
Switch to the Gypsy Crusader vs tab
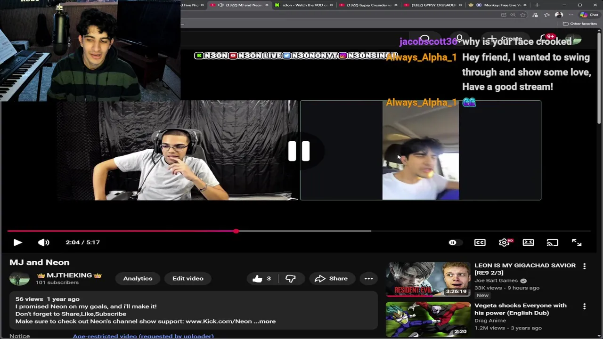369,5
